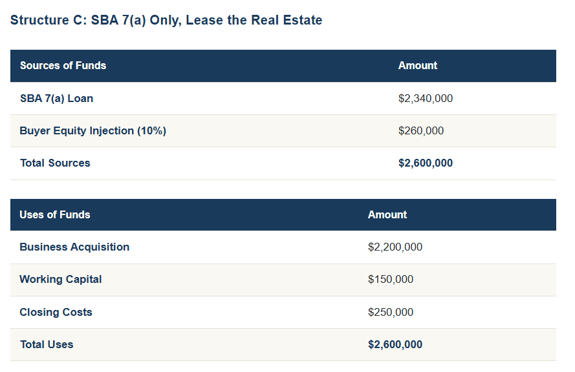Click the $2,340,000 loan amount
The image size is (575, 372).
pyautogui.click(x=425, y=98)
